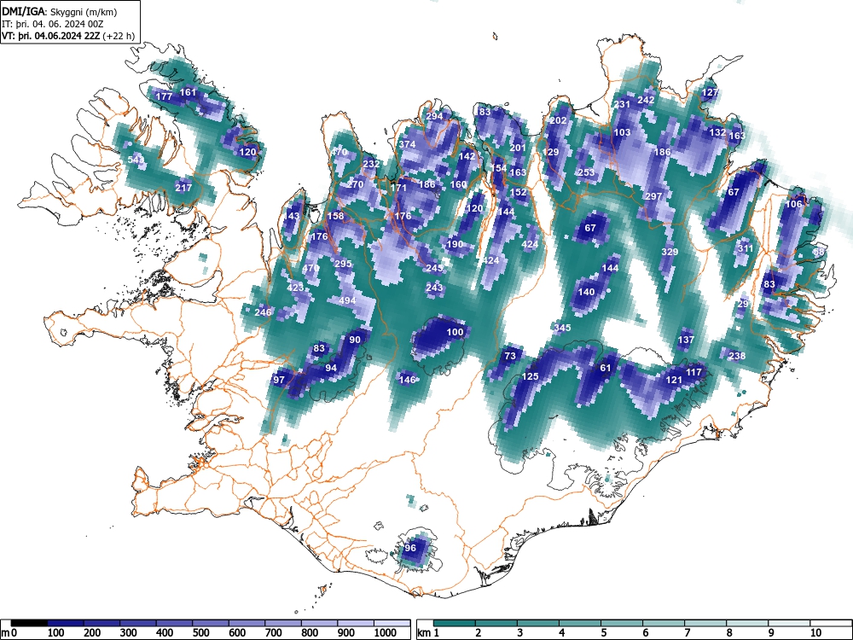Click the '374' visibility value on the map
Viewport: 853px width, 640px height.
[407, 145]
